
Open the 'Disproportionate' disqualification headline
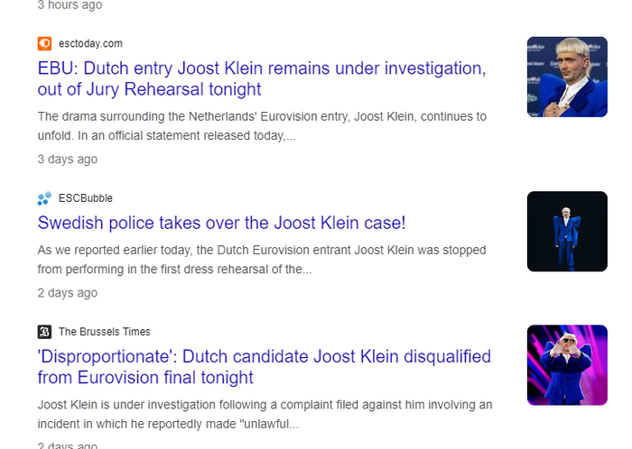(x=264, y=356)
